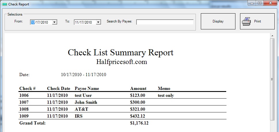Image resolution: width=279 pixels, height=132 pixels.
Task: Click the IRS amount $432.12
Action: coord(138,116)
